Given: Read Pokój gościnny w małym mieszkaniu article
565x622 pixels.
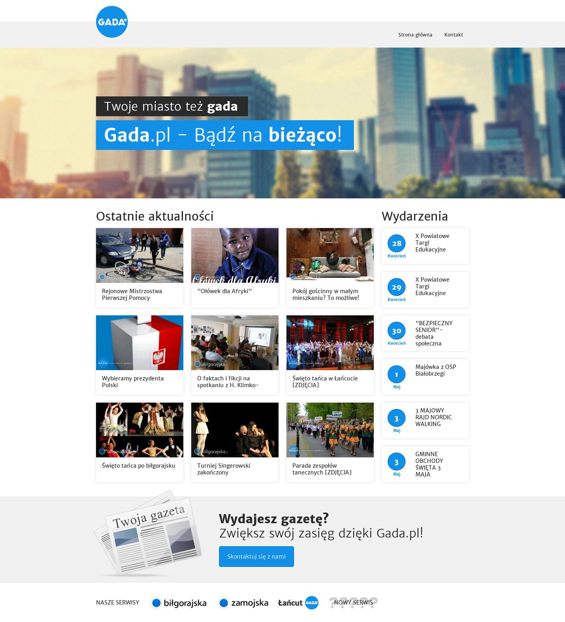Looking at the screenshot, I should point(326,294).
